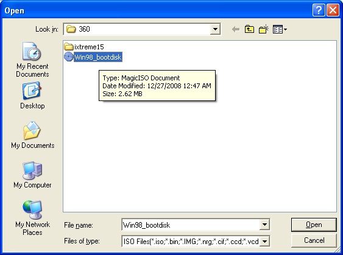Select the ixtreme15 folder
343x255 pixels.
click(84, 47)
